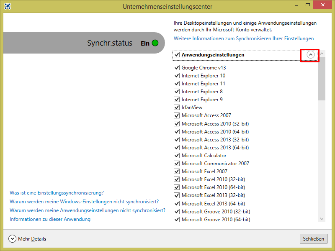This screenshot has height=251, width=335.
Task: Toggle the Internet Explorer 10 checkbox
Action: pos(177,76)
